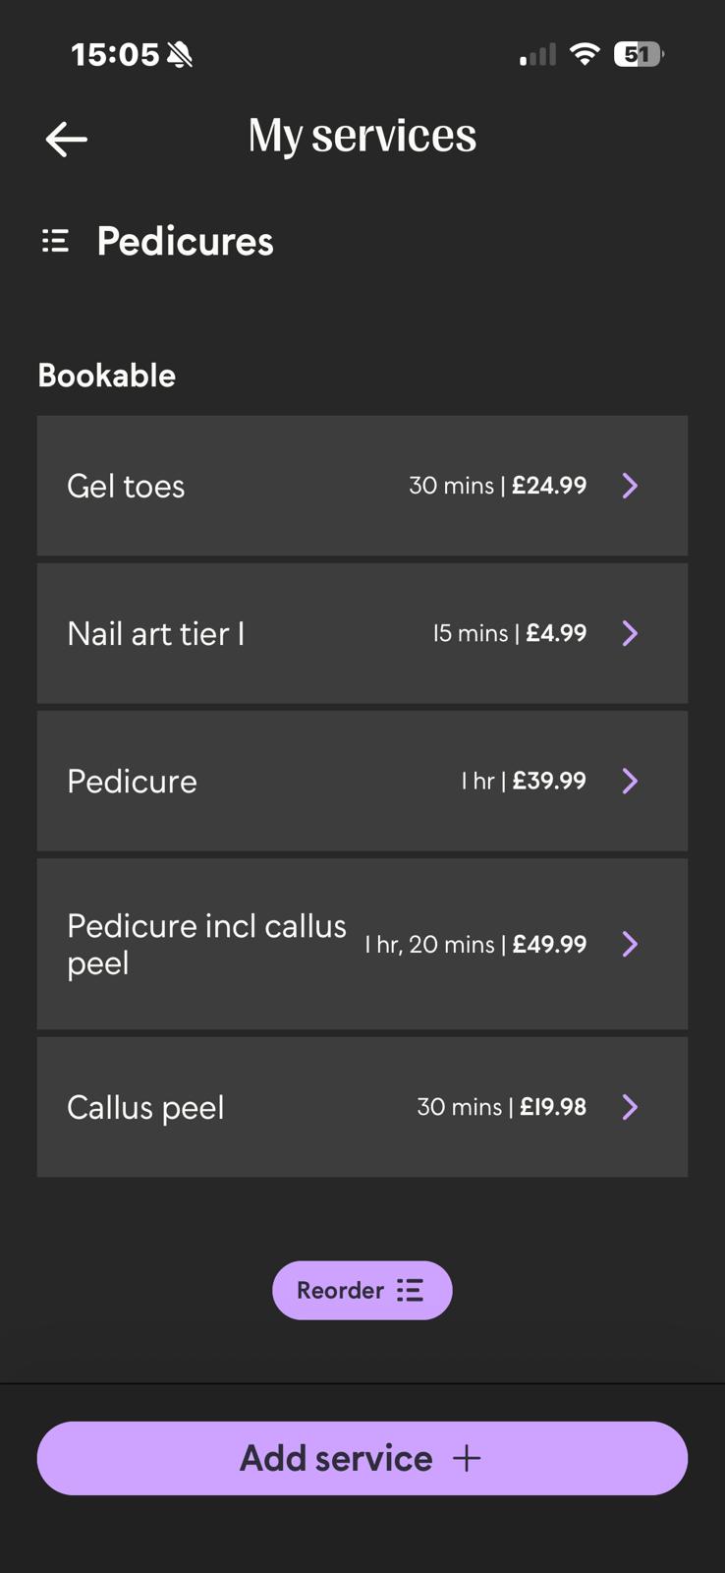Image resolution: width=725 pixels, height=1573 pixels.
Task: Tap the plus icon in Add service
Action: point(467,1458)
